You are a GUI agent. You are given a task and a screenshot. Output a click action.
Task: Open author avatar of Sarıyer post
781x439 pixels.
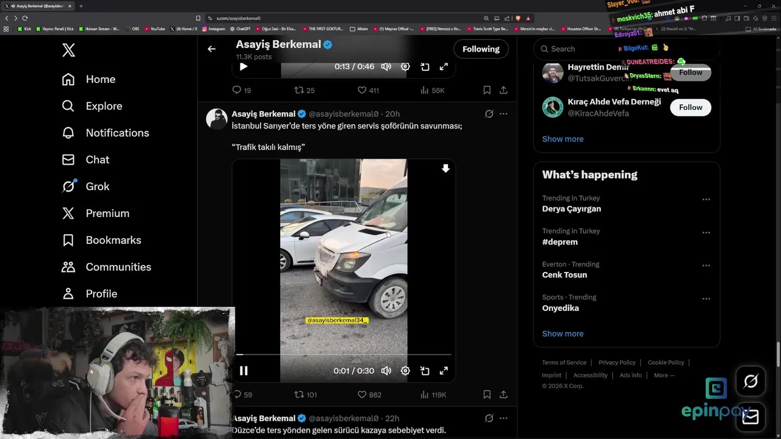(x=217, y=119)
